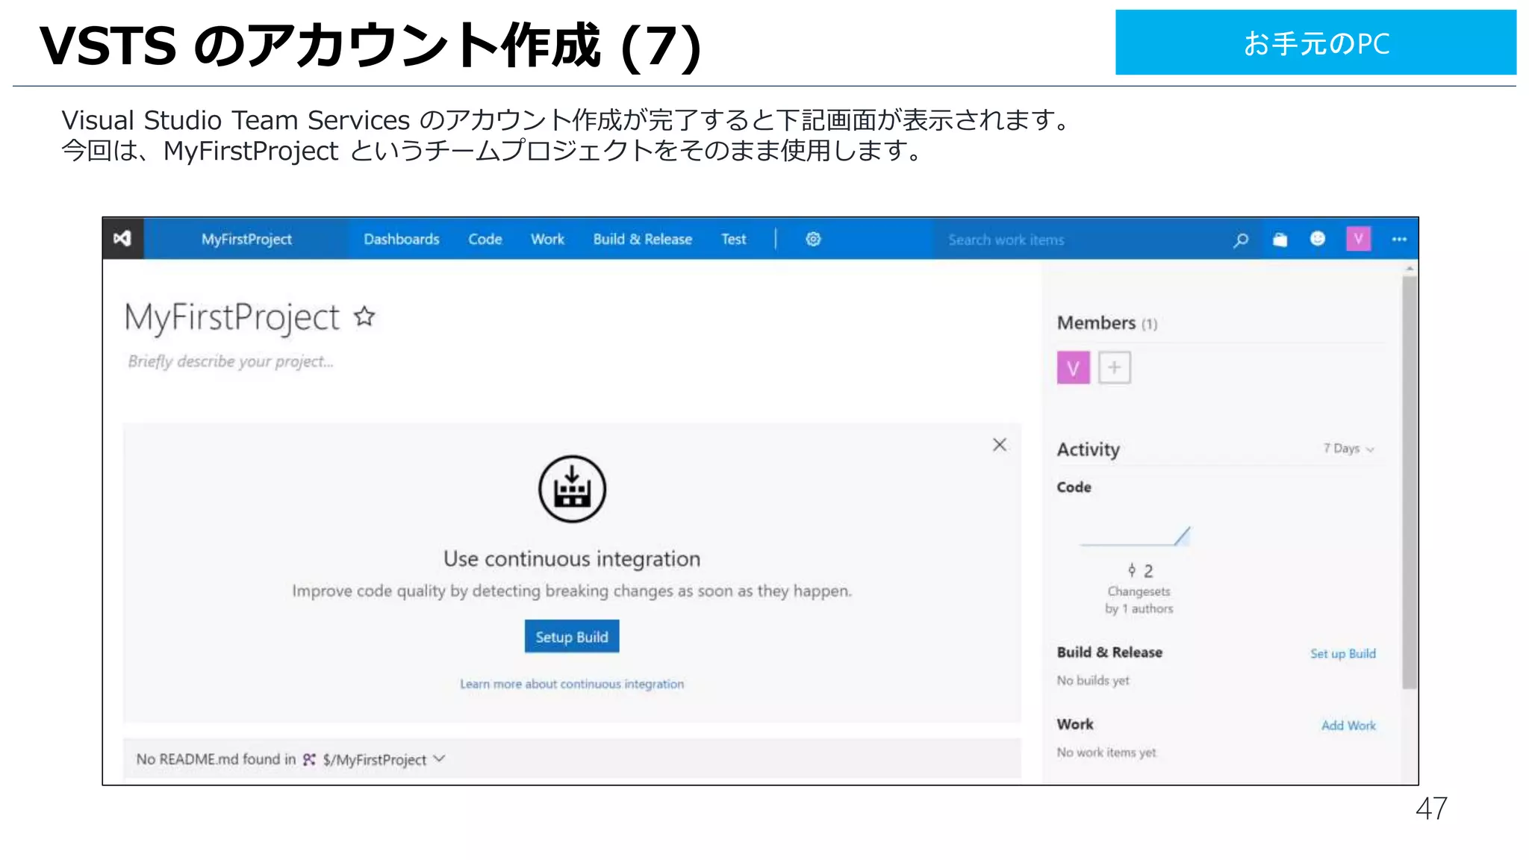
Task: Expand the 7 Days activity dropdown
Action: (1348, 449)
